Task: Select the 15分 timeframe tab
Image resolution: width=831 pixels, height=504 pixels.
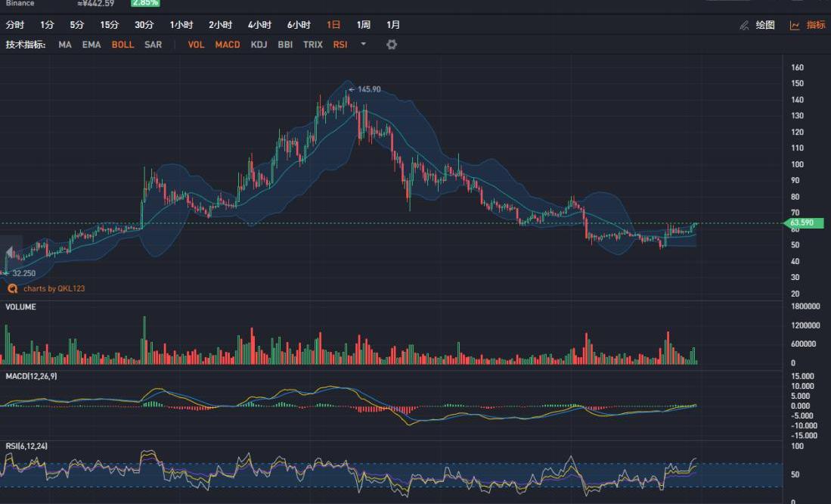Action: (110, 25)
